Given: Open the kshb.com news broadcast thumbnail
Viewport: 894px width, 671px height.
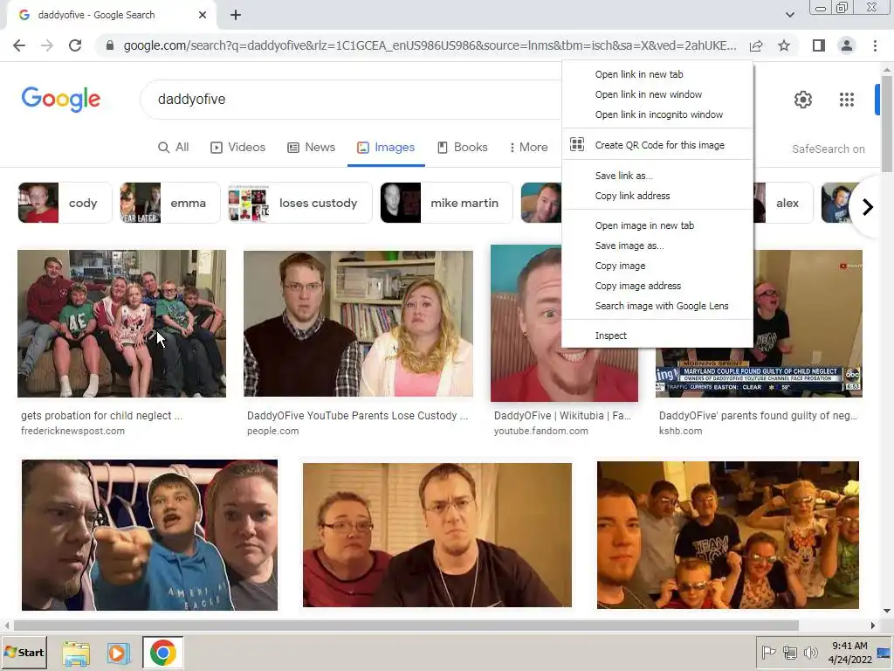Looking at the screenshot, I should 808,365.
